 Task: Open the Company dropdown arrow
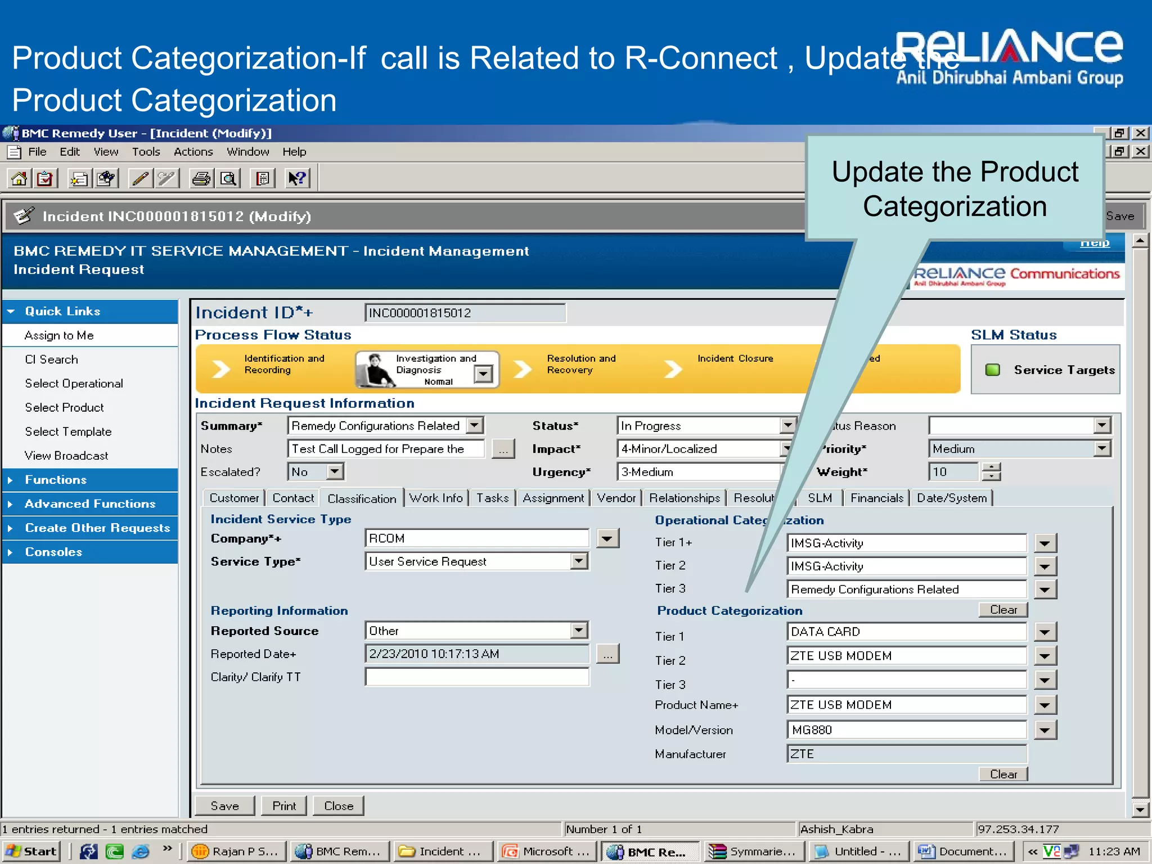(x=607, y=538)
